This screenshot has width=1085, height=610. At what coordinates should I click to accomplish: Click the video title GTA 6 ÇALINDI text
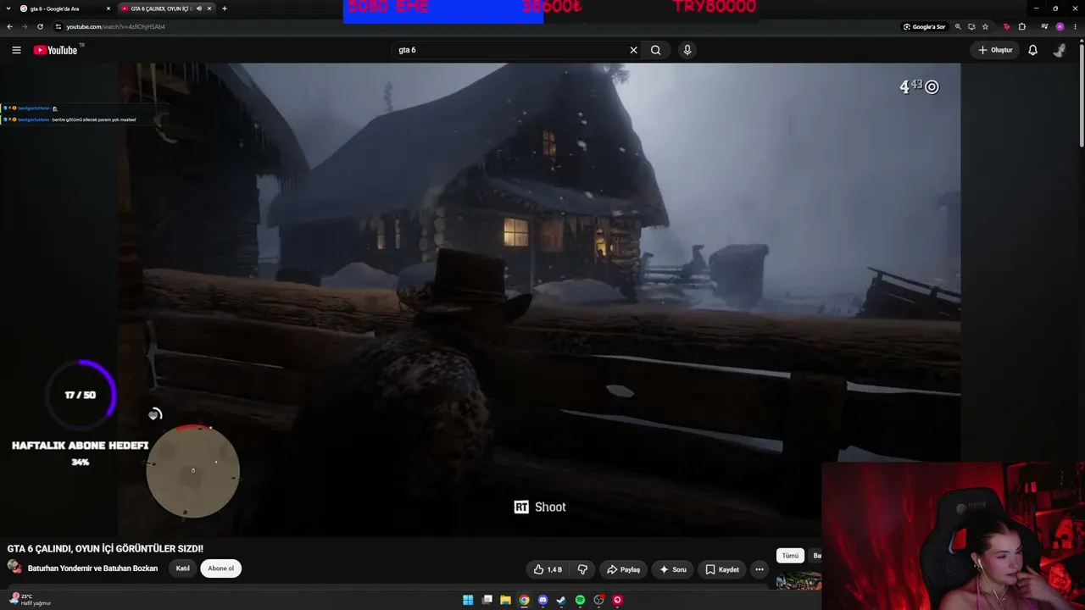pos(105,548)
